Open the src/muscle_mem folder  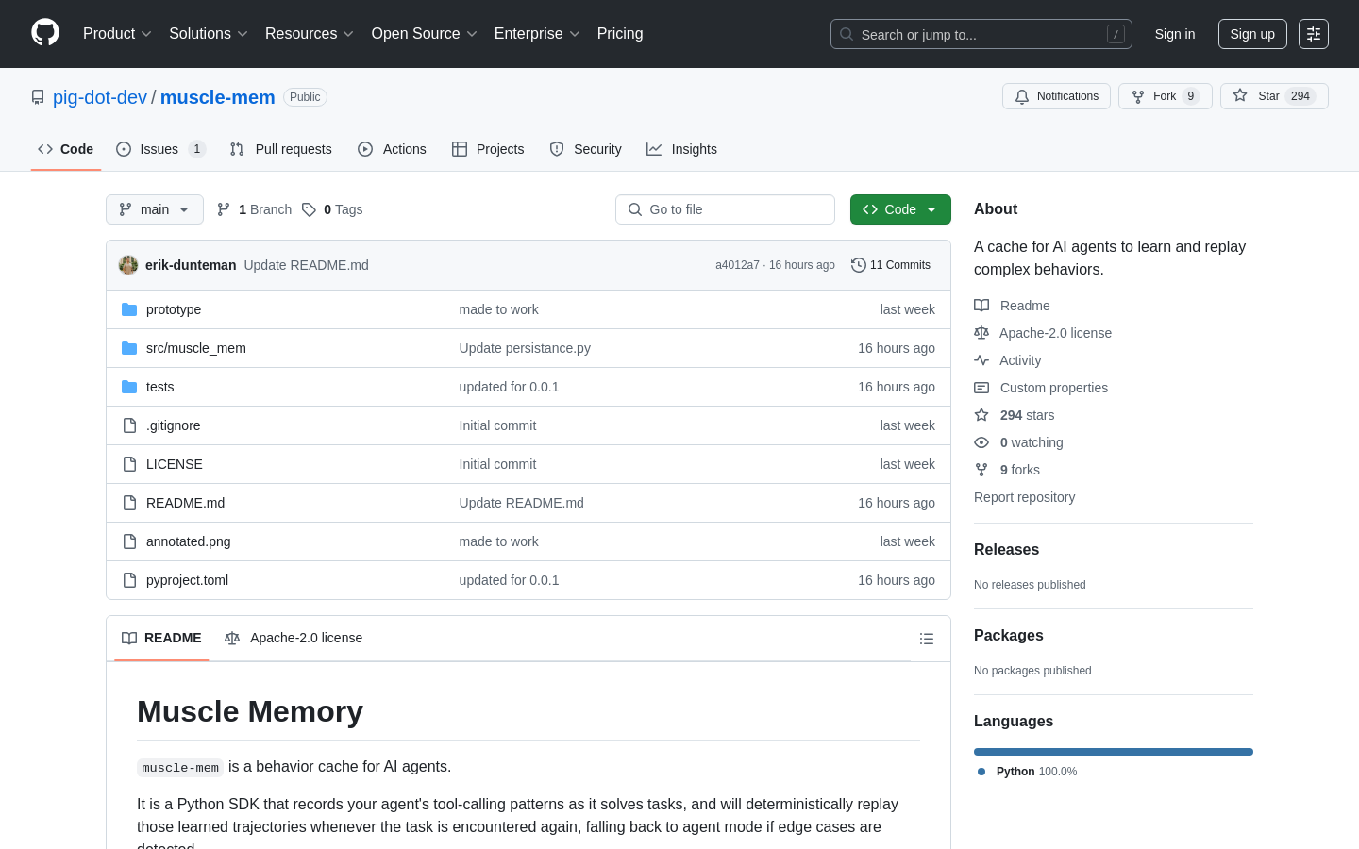[x=196, y=348]
